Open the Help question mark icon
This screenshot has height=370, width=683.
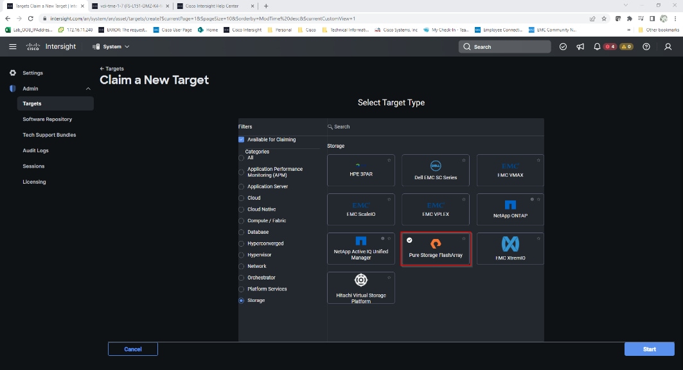coord(646,47)
